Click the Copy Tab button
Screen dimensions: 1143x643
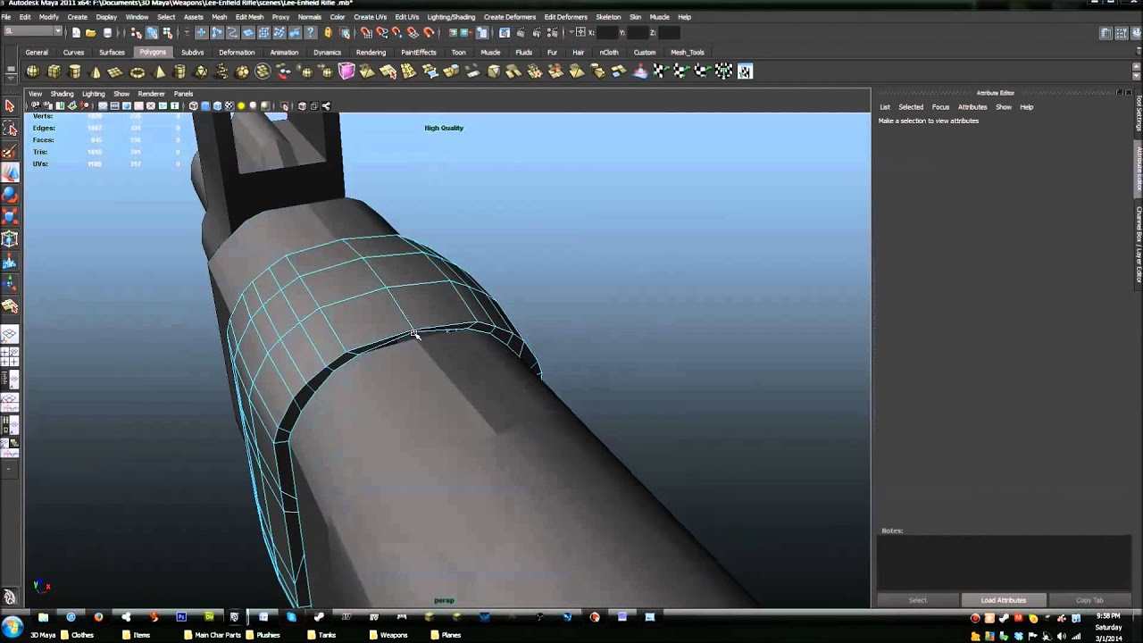(1089, 600)
